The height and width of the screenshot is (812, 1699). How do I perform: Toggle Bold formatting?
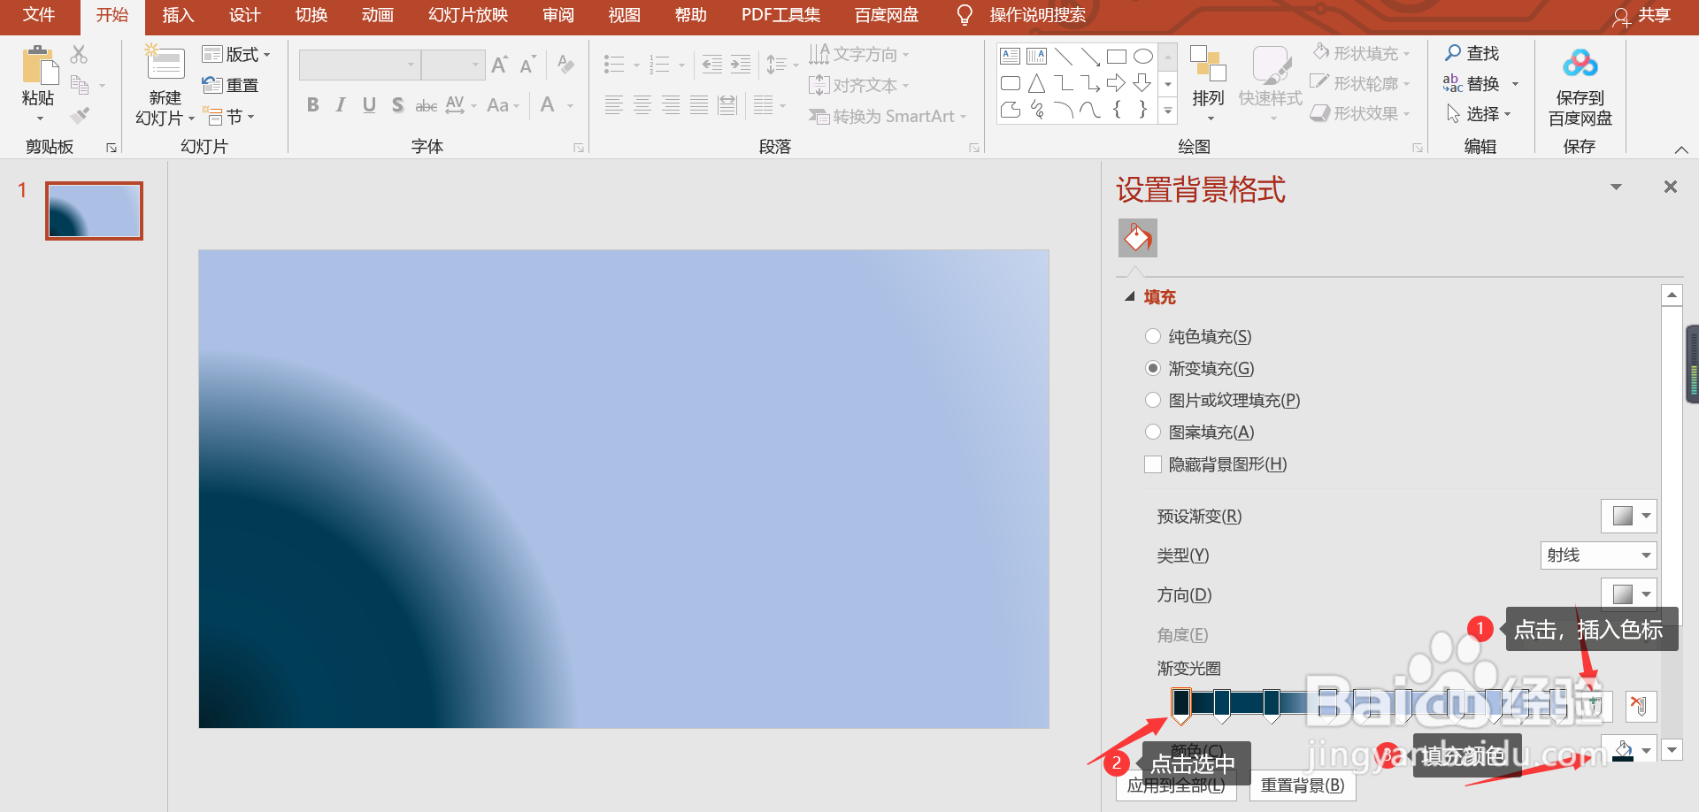tap(312, 105)
